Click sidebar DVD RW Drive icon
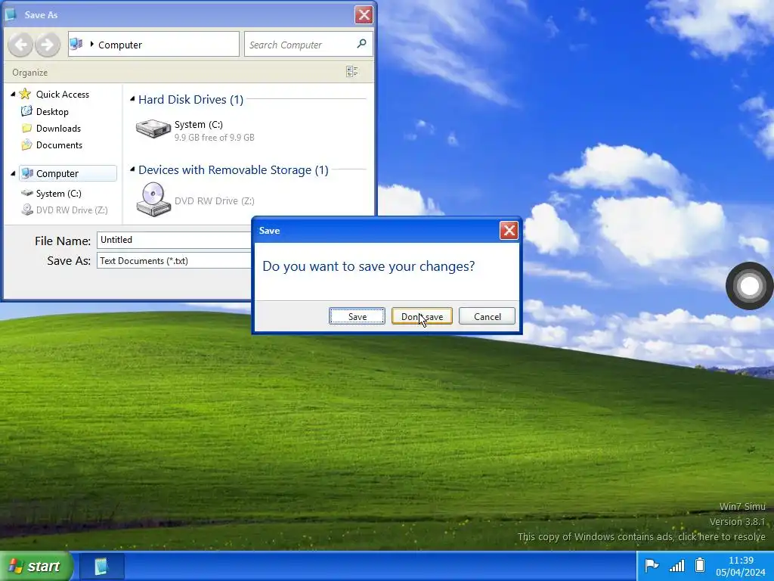This screenshot has height=581, width=774. coord(27,210)
